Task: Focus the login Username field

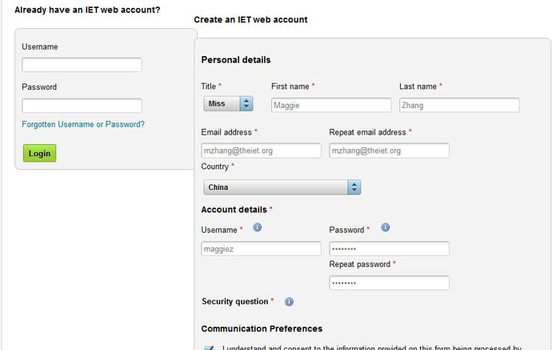Action: [x=82, y=65]
